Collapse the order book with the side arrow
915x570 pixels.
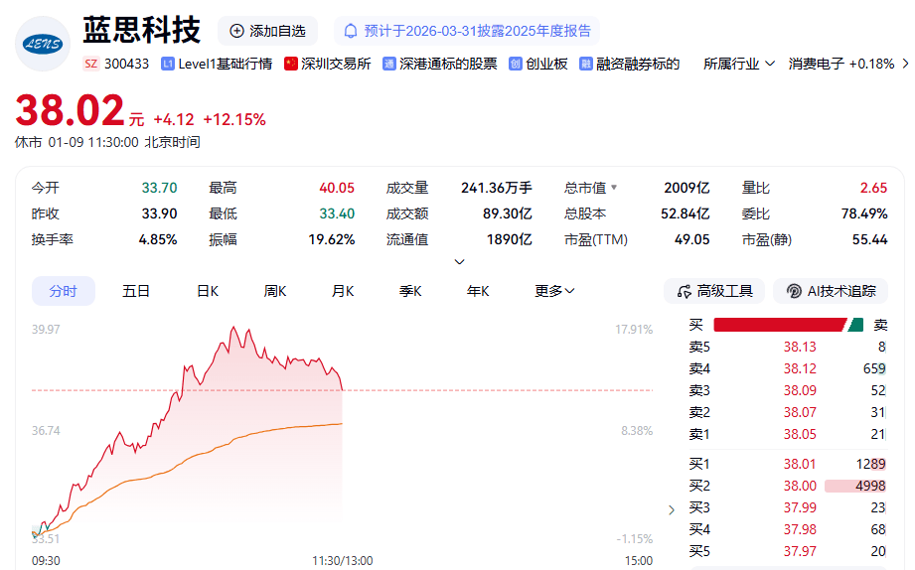671,509
